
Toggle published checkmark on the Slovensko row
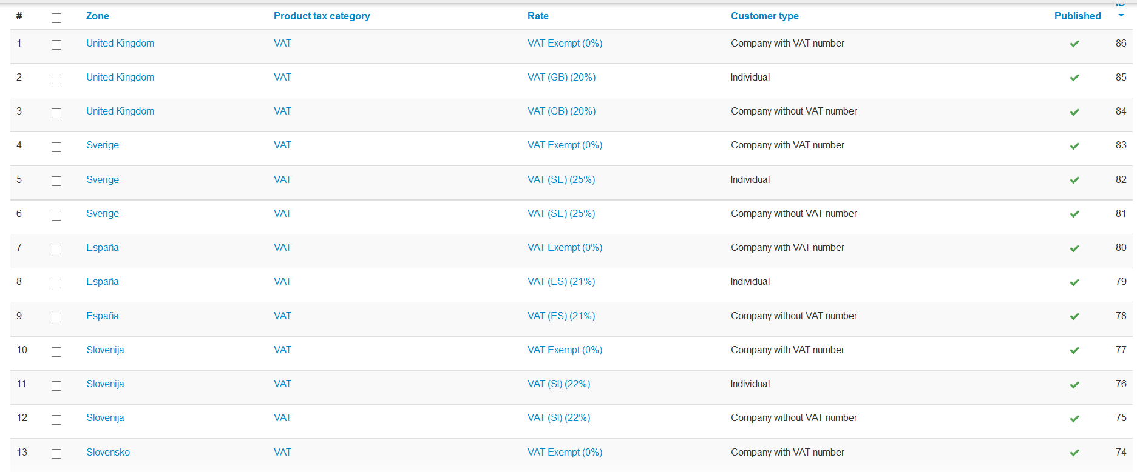tap(1074, 453)
